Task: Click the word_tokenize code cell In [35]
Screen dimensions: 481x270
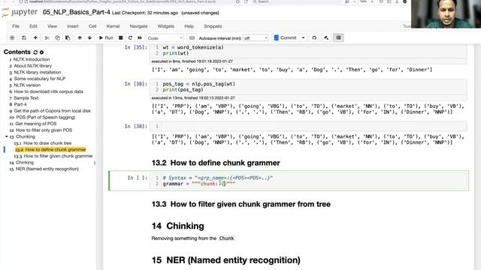Action: pos(309,50)
